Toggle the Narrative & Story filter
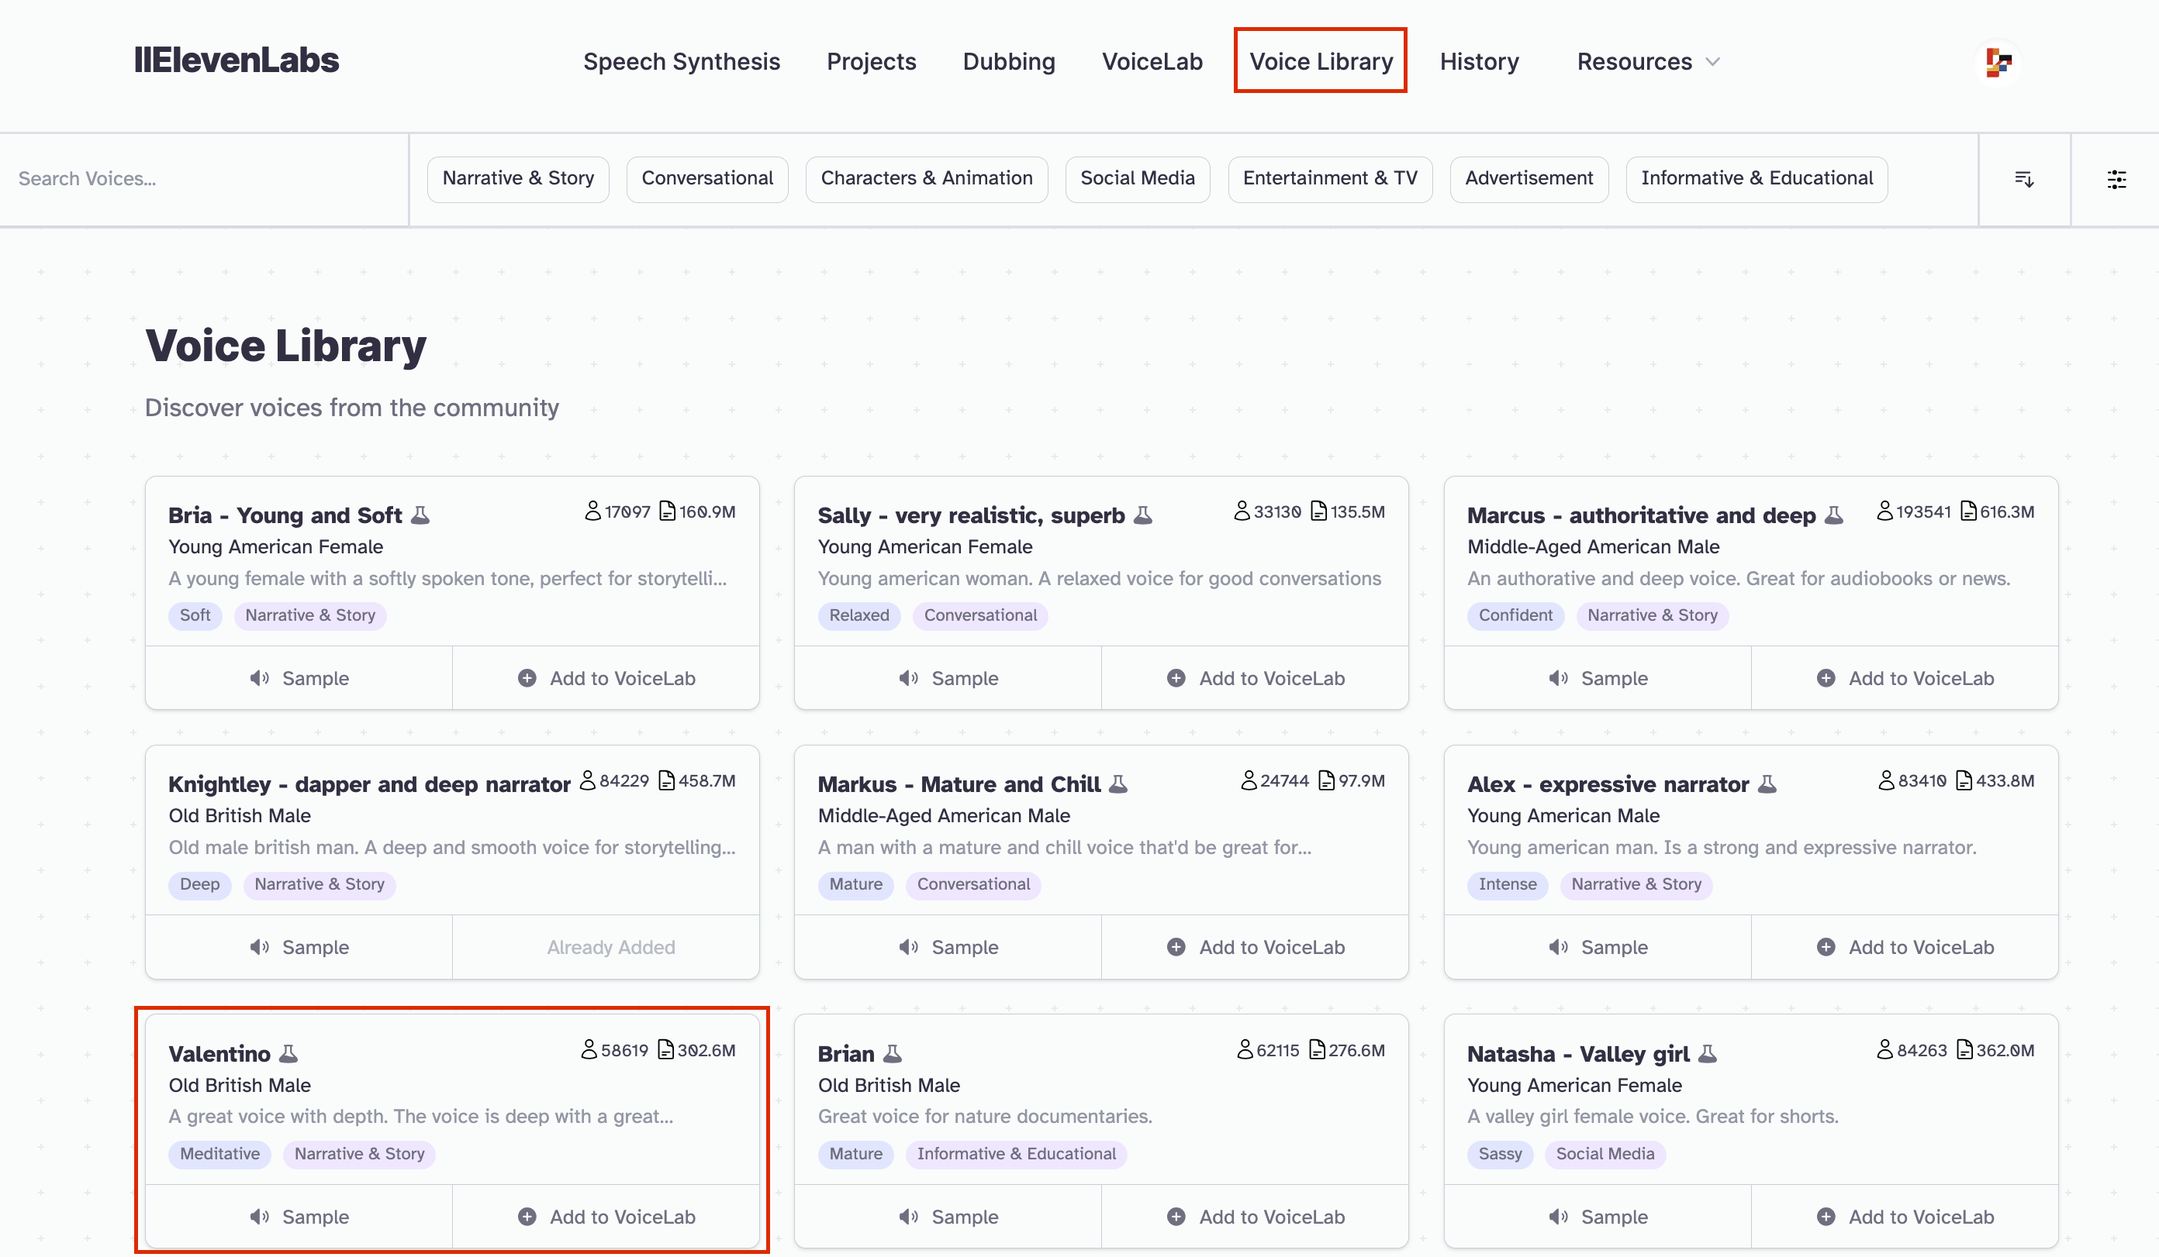 pyautogui.click(x=518, y=179)
